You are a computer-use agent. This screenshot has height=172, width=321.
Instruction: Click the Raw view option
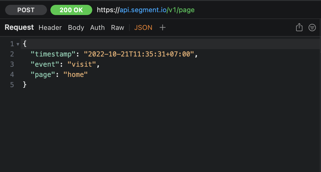[117, 27]
